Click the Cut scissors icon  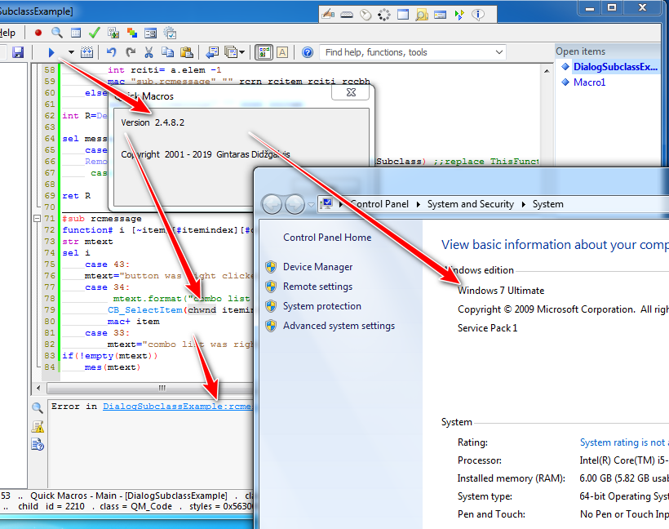coord(148,52)
